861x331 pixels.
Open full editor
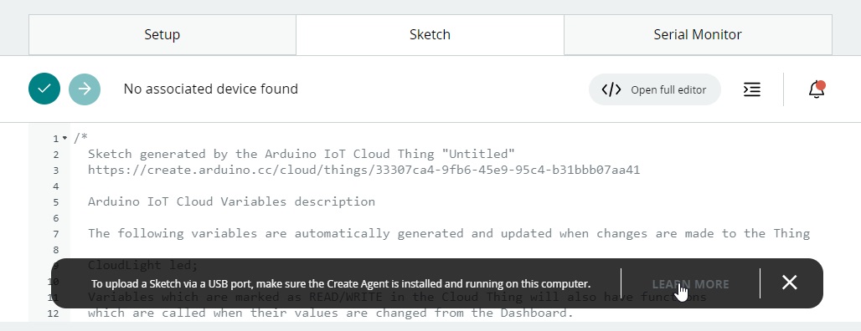(654, 89)
